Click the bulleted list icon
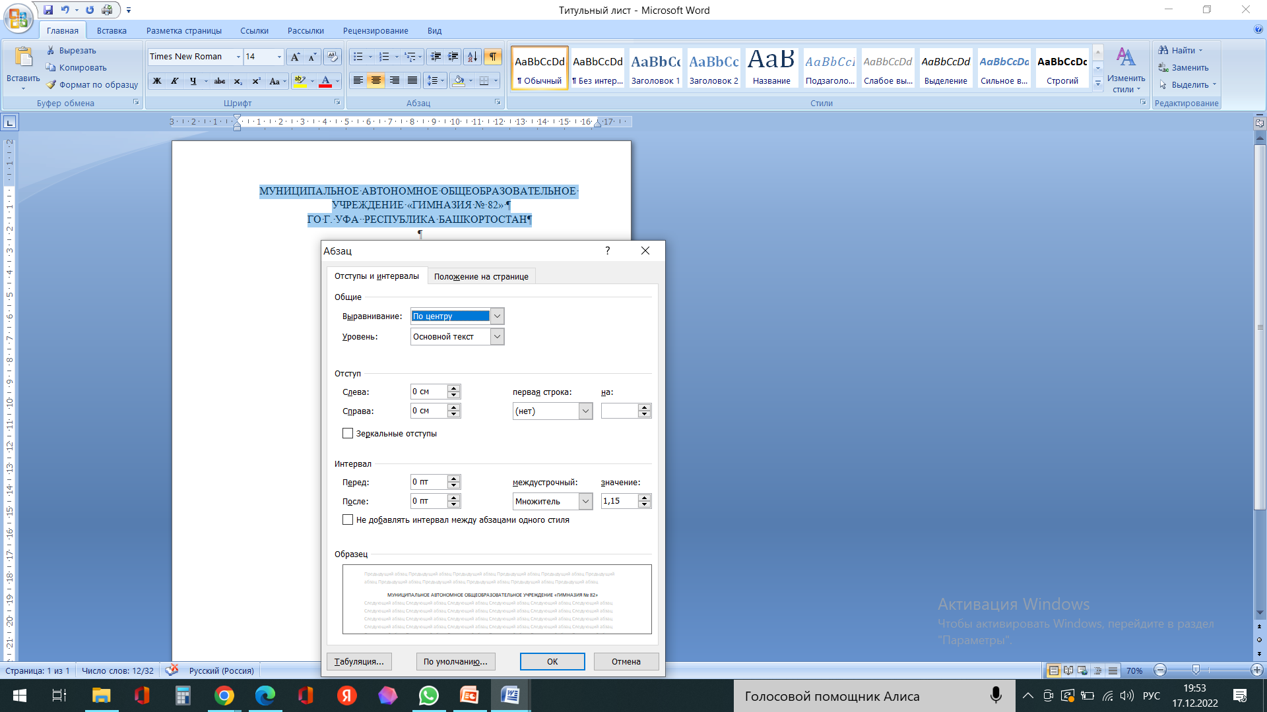The width and height of the screenshot is (1267, 712). 358,57
